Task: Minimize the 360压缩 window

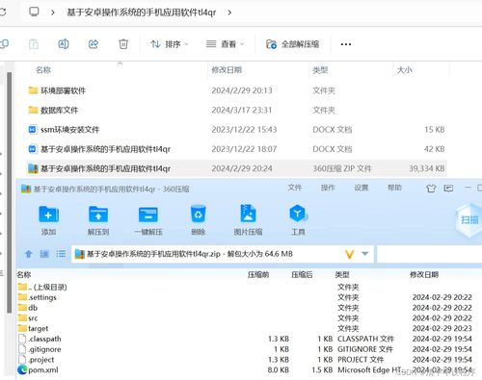Action: tap(468, 188)
